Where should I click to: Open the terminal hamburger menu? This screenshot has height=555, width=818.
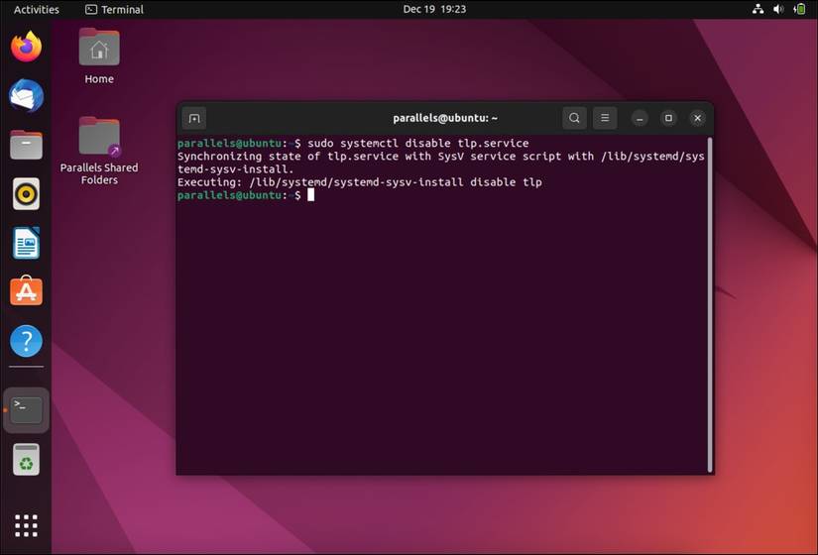click(x=605, y=118)
